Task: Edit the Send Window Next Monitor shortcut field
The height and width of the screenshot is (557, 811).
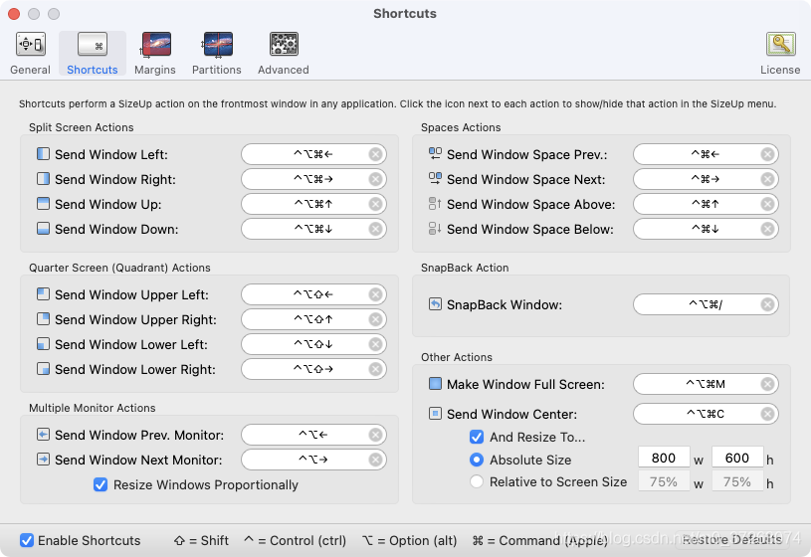Action: tap(314, 460)
